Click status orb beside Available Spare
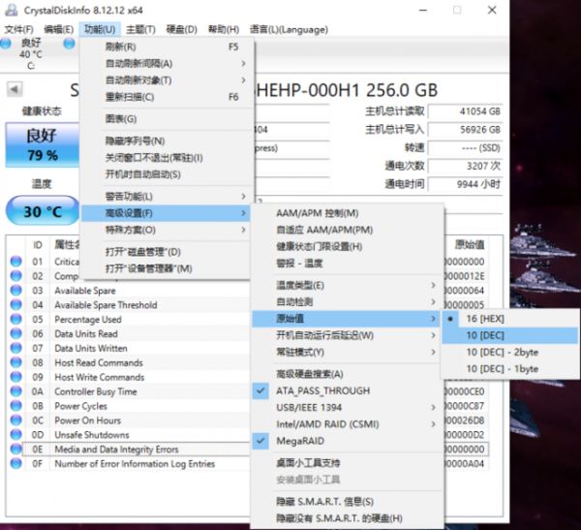 coord(15,291)
